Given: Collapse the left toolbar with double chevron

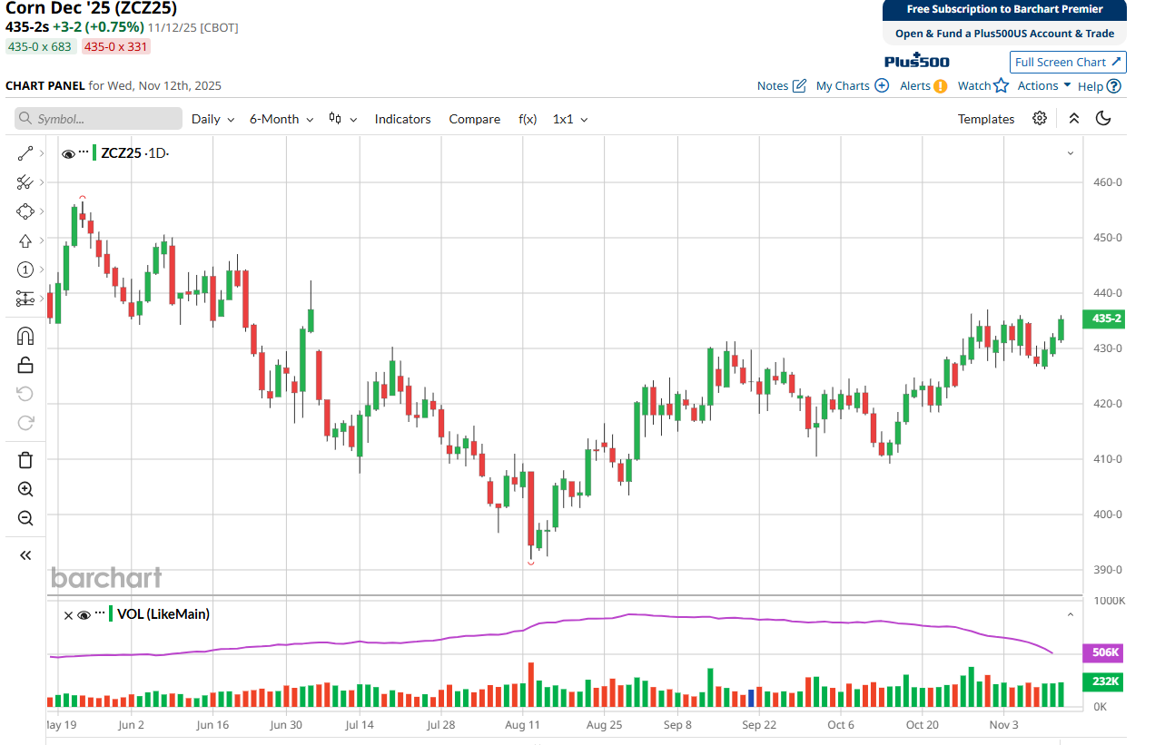Looking at the screenshot, I should tap(25, 555).
